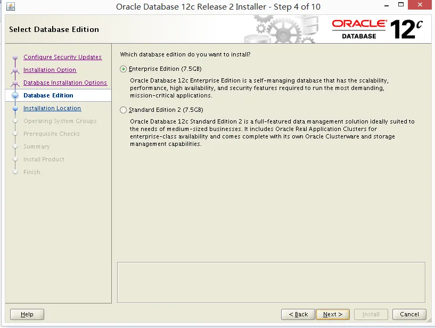Click the Configure Security Updates step marker
Image resolution: width=435 pixels, height=328 pixels.
(x=15, y=58)
